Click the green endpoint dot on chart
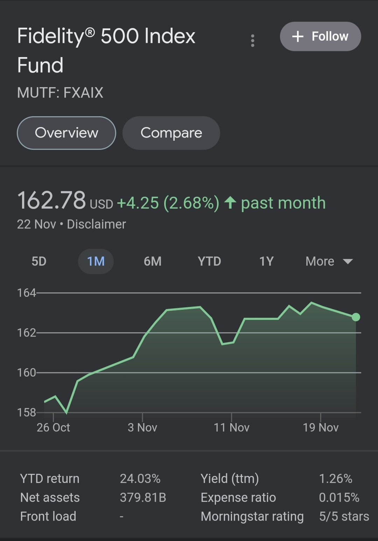The image size is (378, 541). tap(356, 317)
